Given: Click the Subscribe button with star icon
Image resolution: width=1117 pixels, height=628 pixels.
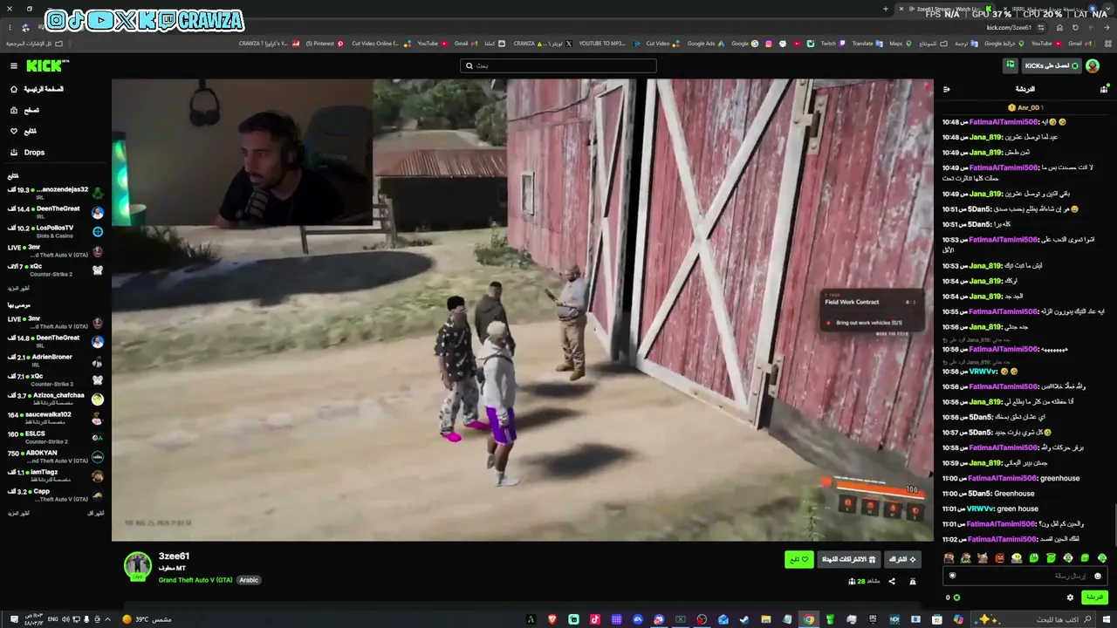Looking at the screenshot, I should tap(902, 559).
